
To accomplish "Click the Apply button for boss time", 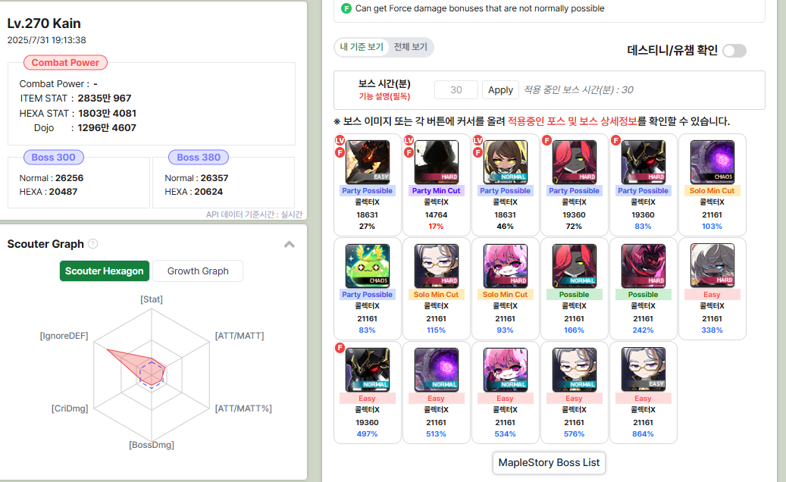I will pyautogui.click(x=500, y=90).
